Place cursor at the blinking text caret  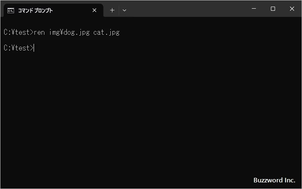pos(34,48)
